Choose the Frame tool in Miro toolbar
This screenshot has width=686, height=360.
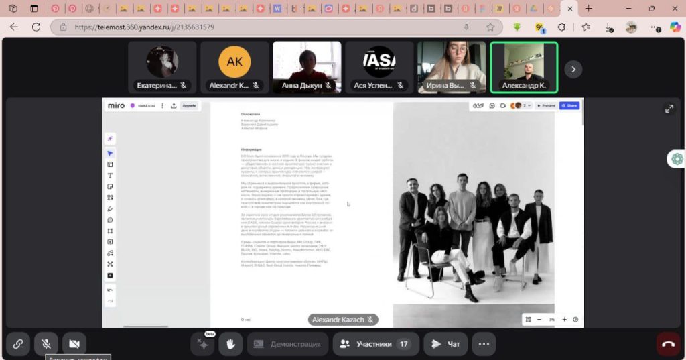(111, 231)
